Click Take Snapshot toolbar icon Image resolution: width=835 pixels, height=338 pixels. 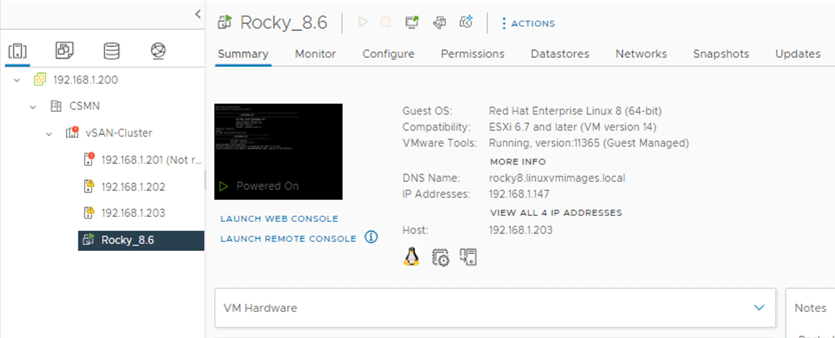(466, 22)
